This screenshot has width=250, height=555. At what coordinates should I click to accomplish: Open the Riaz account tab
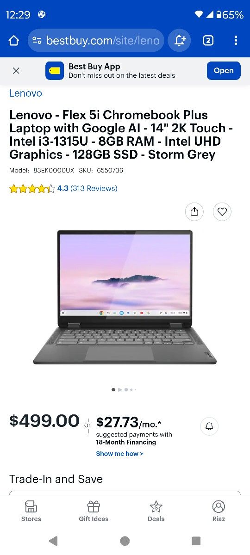219,511
